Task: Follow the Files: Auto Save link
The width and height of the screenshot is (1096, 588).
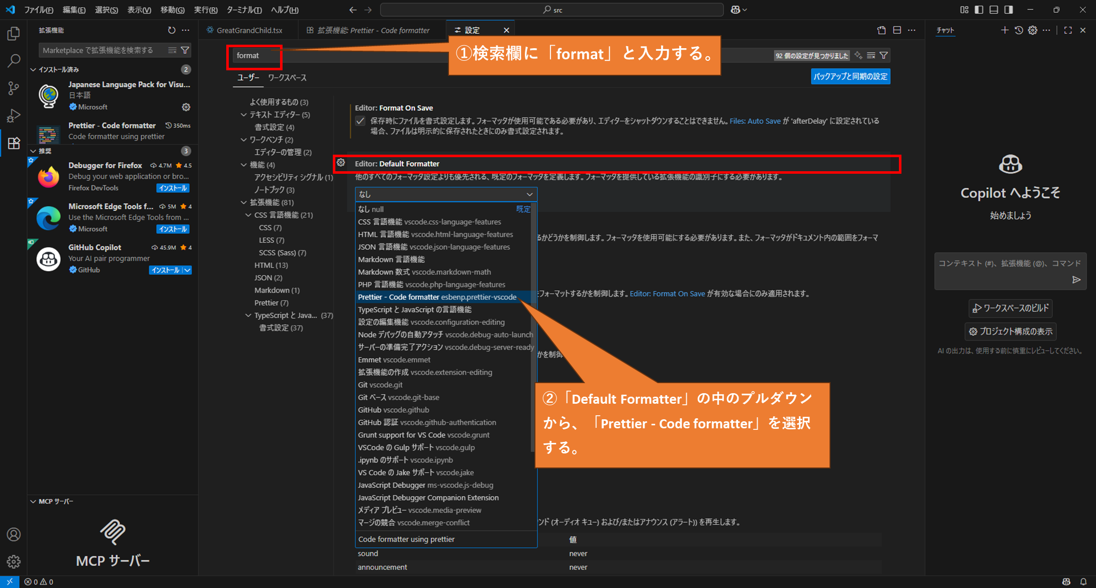Action: [755, 121]
